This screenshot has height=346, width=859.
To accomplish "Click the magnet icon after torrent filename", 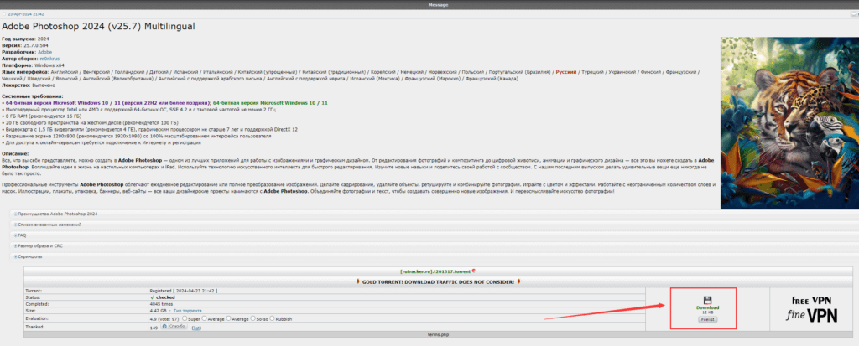I will click(x=474, y=271).
